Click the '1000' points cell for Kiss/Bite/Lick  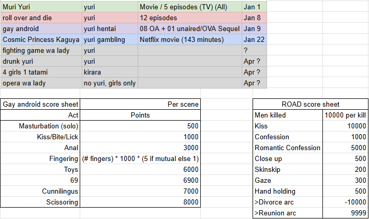140,137
